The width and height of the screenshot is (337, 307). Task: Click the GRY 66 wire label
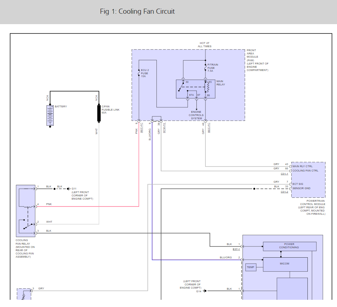pyautogui.click(x=276, y=168)
